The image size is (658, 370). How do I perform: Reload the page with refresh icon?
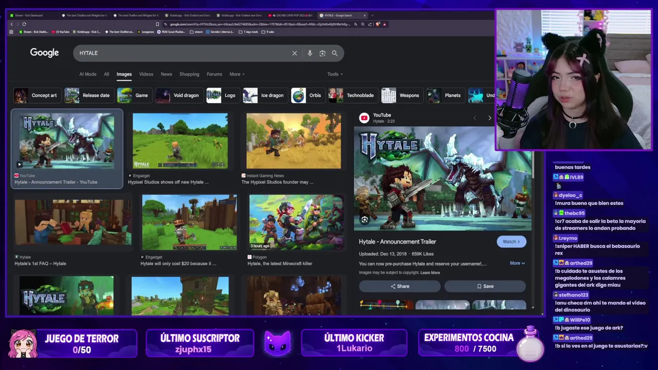pyautogui.click(x=24, y=24)
